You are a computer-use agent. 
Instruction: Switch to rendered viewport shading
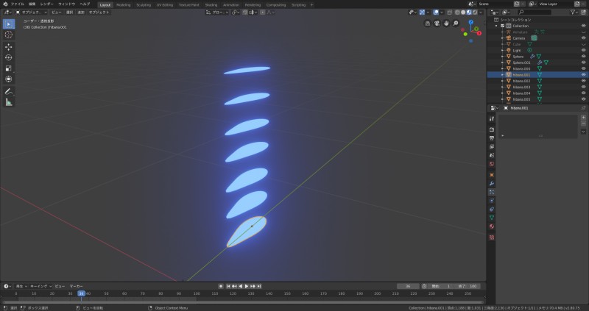475,12
